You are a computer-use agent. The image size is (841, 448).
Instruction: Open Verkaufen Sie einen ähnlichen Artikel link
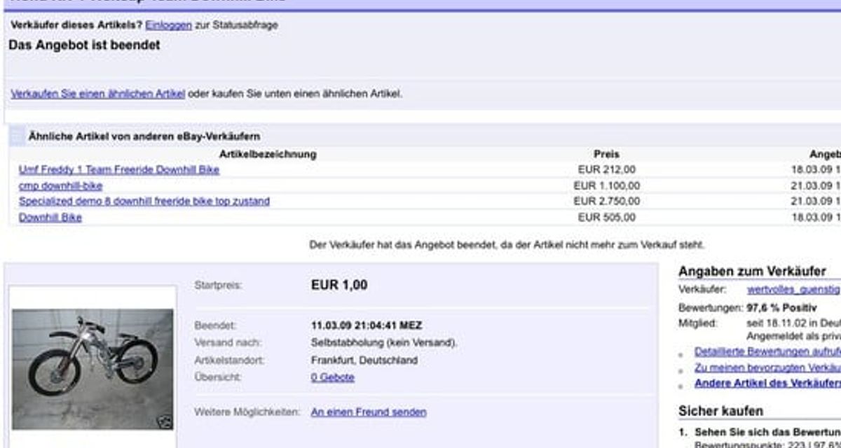coord(98,93)
